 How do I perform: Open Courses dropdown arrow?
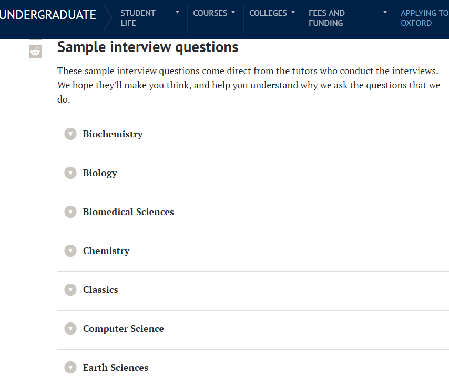tap(233, 13)
